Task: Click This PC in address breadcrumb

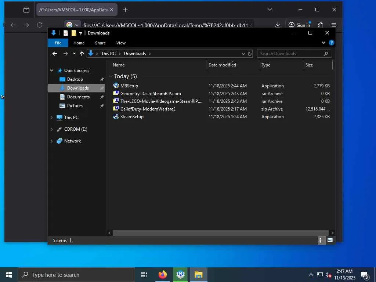Action: [x=108, y=54]
